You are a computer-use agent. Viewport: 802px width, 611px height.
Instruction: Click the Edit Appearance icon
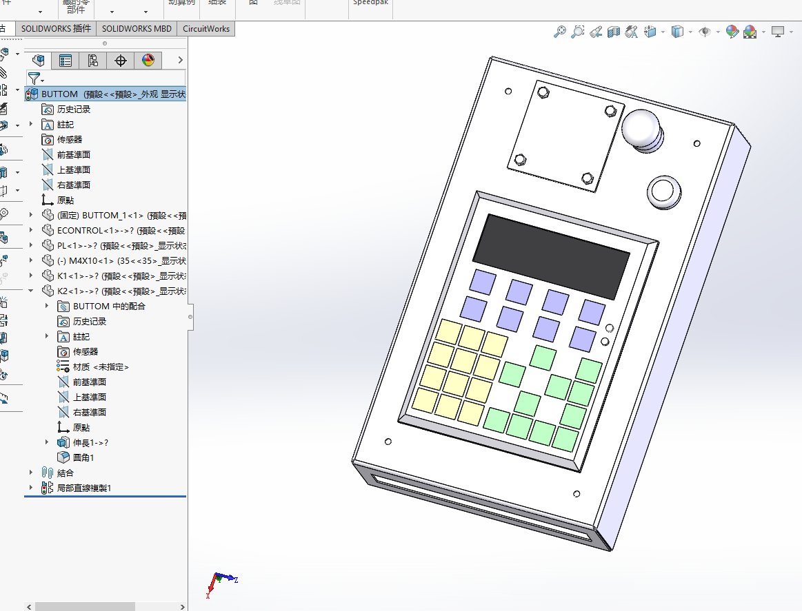pos(732,32)
